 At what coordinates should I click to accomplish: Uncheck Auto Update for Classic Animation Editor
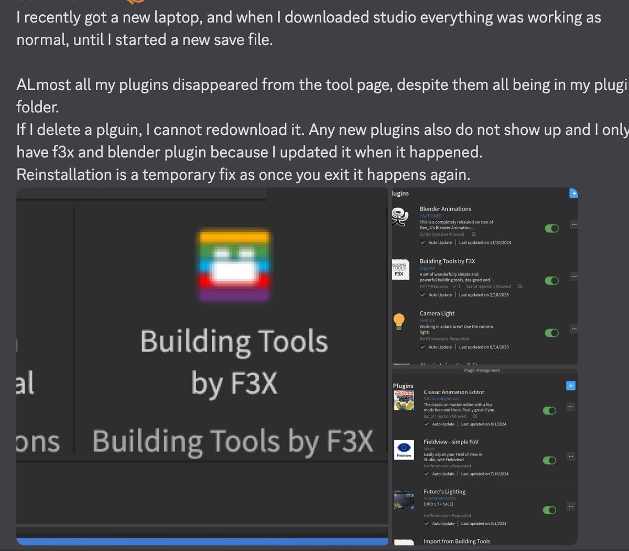(427, 424)
